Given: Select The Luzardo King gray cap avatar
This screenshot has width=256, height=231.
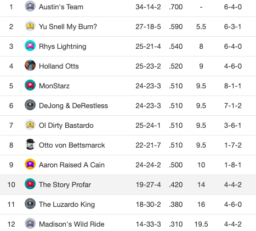Looking at the screenshot, I should [x=30, y=204].
